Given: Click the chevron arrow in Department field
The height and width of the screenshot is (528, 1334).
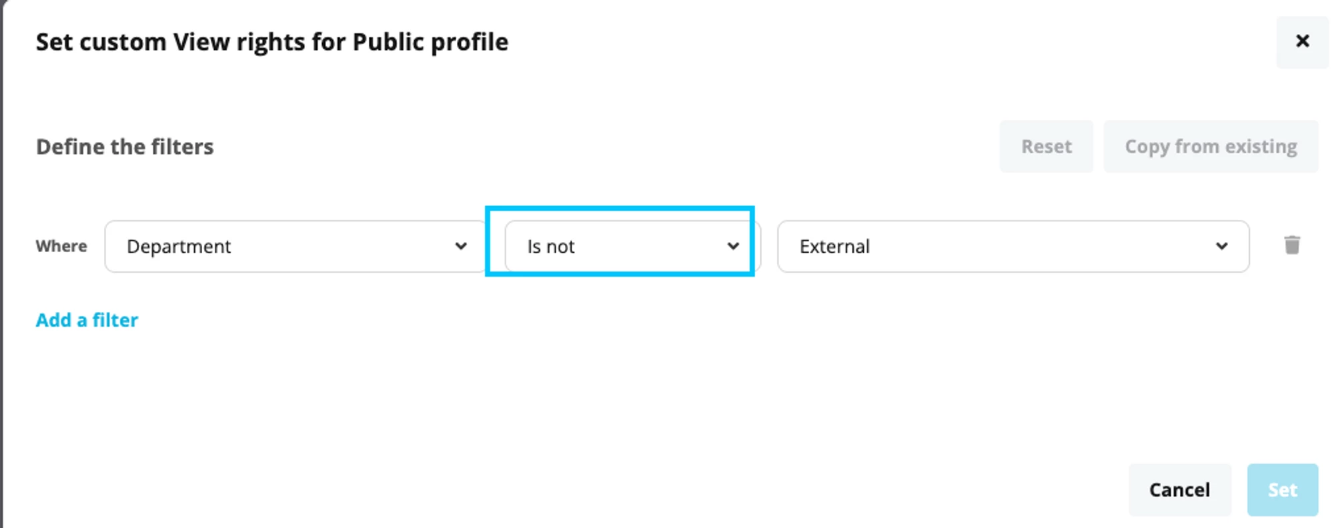Looking at the screenshot, I should click(x=461, y=246).
